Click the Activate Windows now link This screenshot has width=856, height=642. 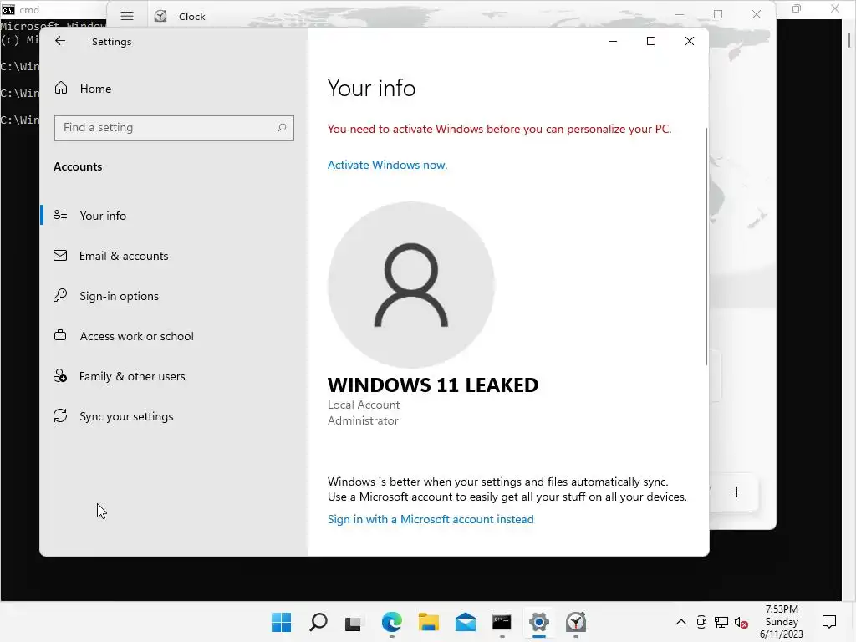[x=387, y=165]
